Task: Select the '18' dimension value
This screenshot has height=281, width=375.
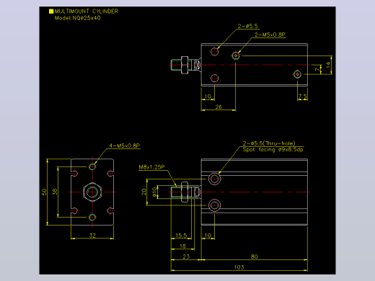Action: coord(182,246)
